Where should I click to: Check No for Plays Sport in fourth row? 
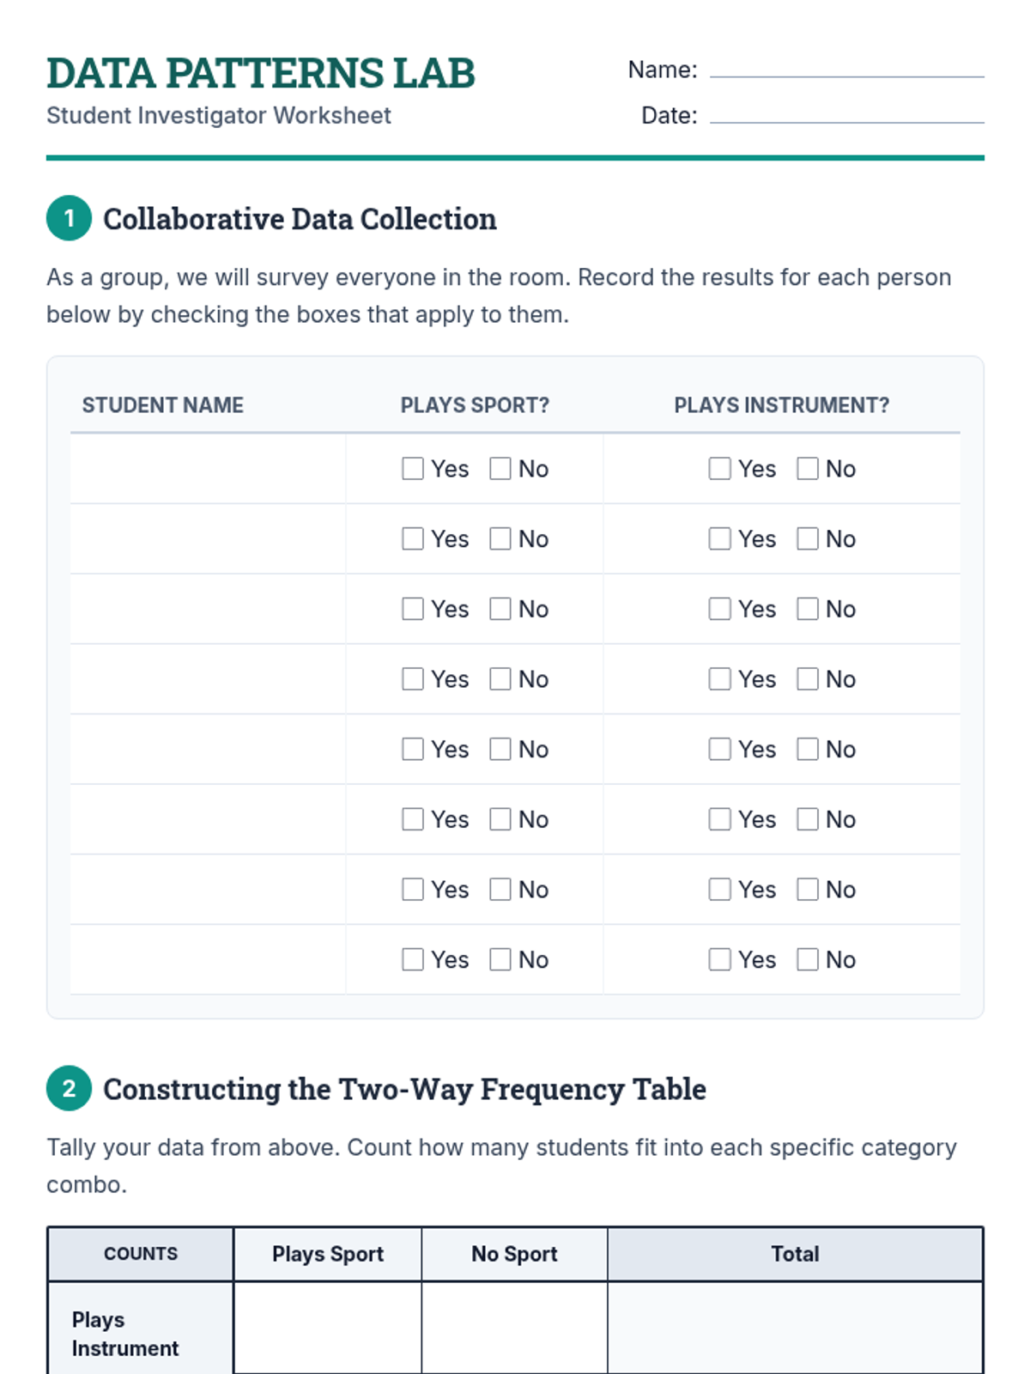[x=500, y=679]
